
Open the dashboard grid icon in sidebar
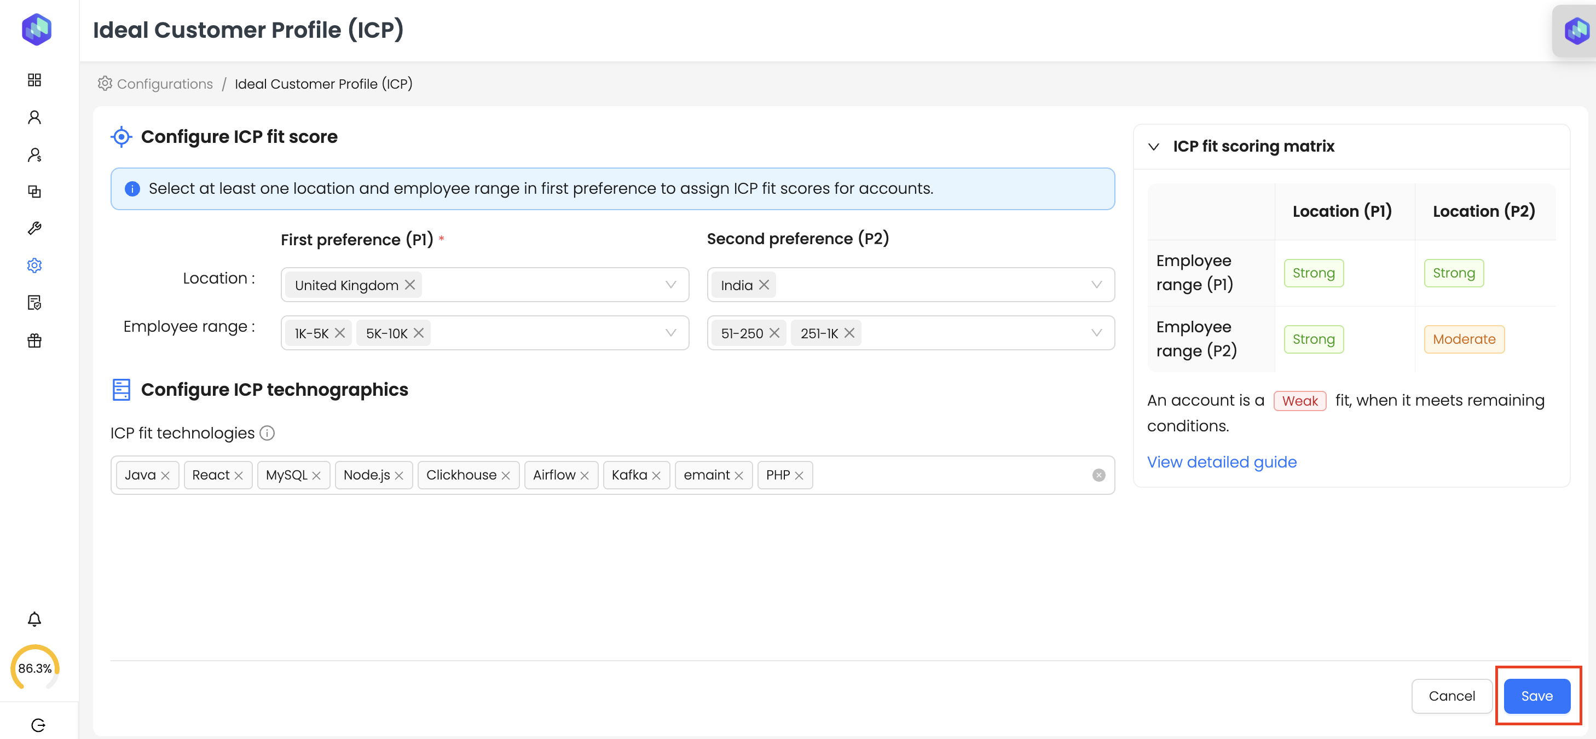coord(34,80)
